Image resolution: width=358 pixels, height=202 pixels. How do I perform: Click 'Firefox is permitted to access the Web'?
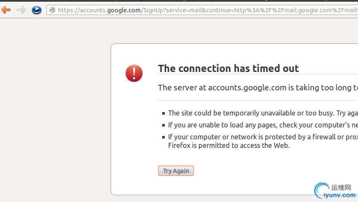click(x=229, y=145)
